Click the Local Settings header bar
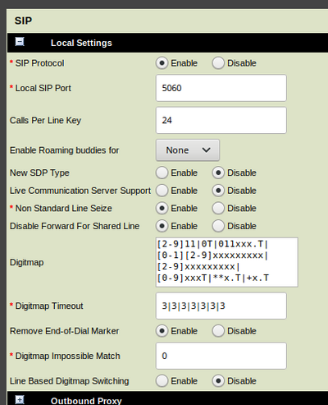This screenshot has width=328, height=405. pyautogui.click(x=167, y=43)
